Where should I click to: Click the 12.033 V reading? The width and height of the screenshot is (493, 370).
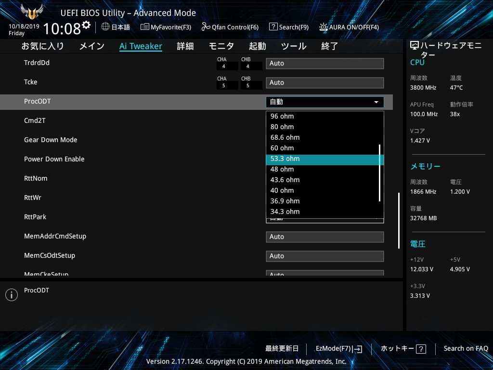coord(422,269)
